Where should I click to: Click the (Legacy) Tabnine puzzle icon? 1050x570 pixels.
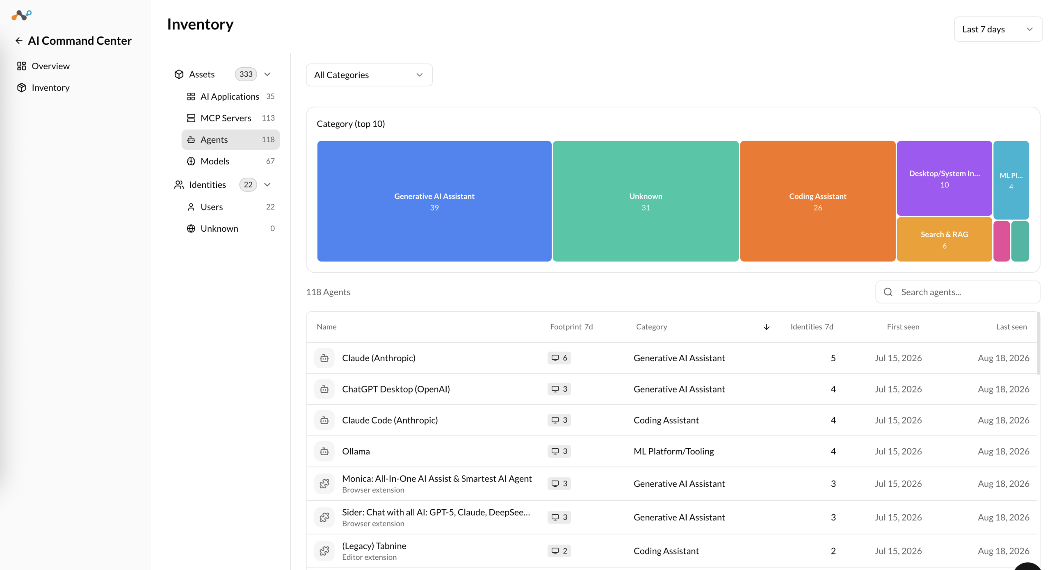pyautogui.click(x=324, y=551)
